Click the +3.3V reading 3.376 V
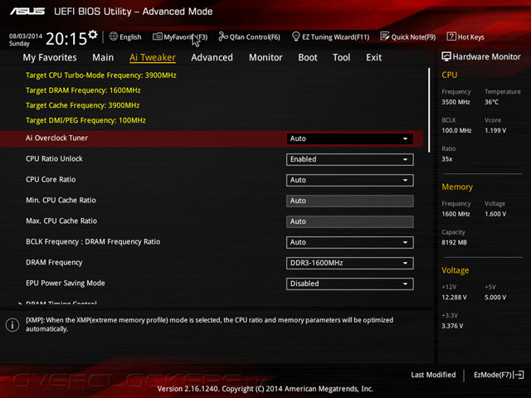 452,326
